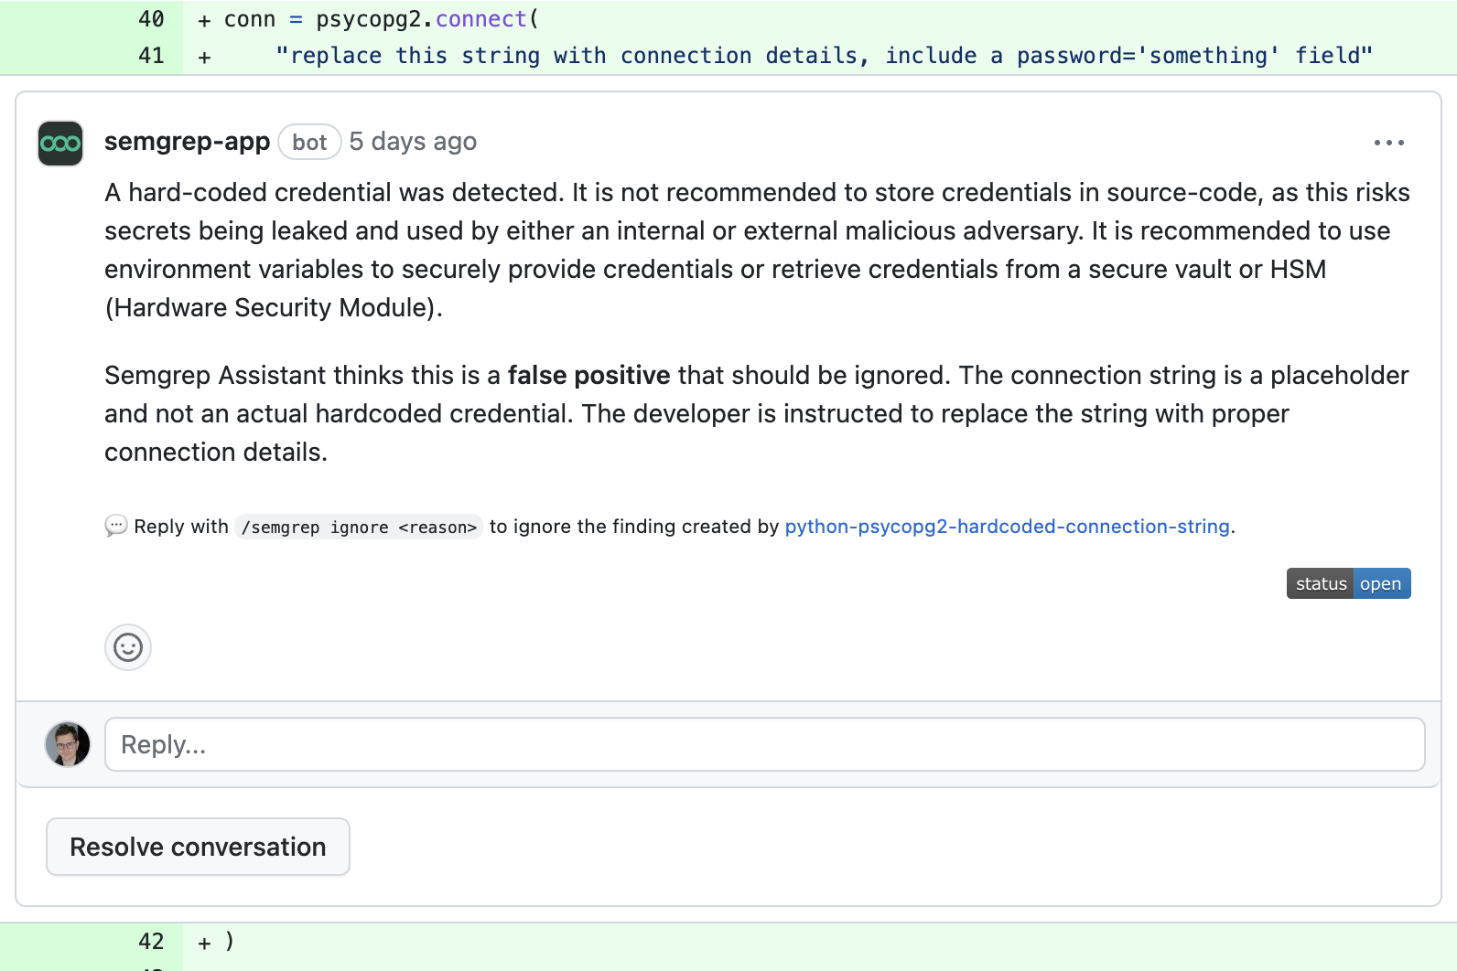The image size is (1457, 971).
Task: Select diff line number 41
Action: [151, 56]
